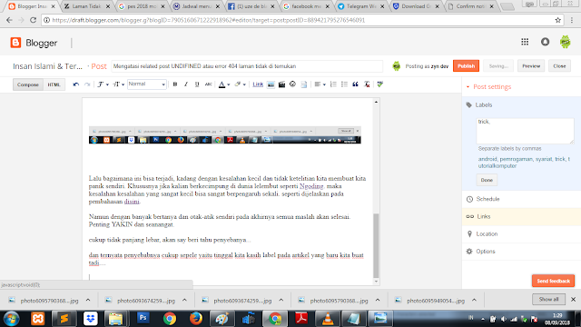Click the Link toolbar button
Screen dimensions: 581x327
[258, 84]
